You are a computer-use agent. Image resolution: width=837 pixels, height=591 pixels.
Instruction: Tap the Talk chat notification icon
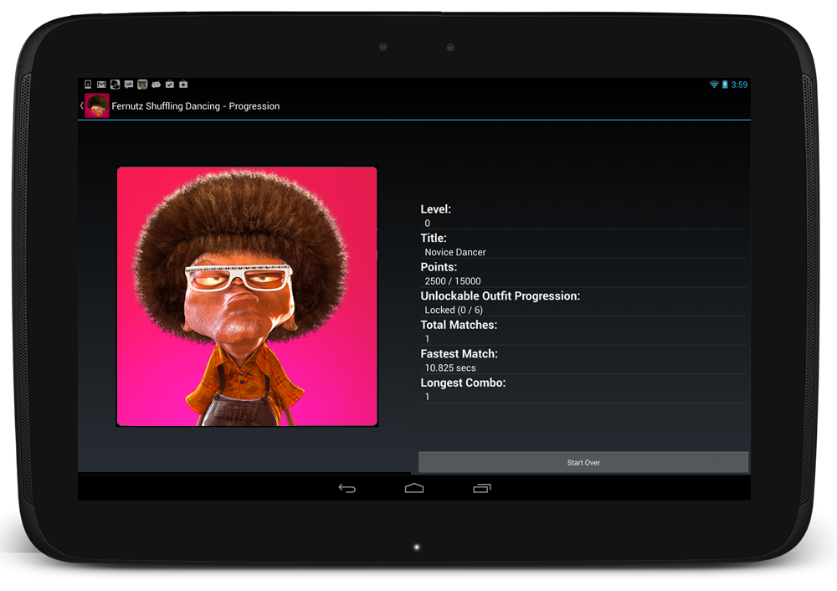129,85
